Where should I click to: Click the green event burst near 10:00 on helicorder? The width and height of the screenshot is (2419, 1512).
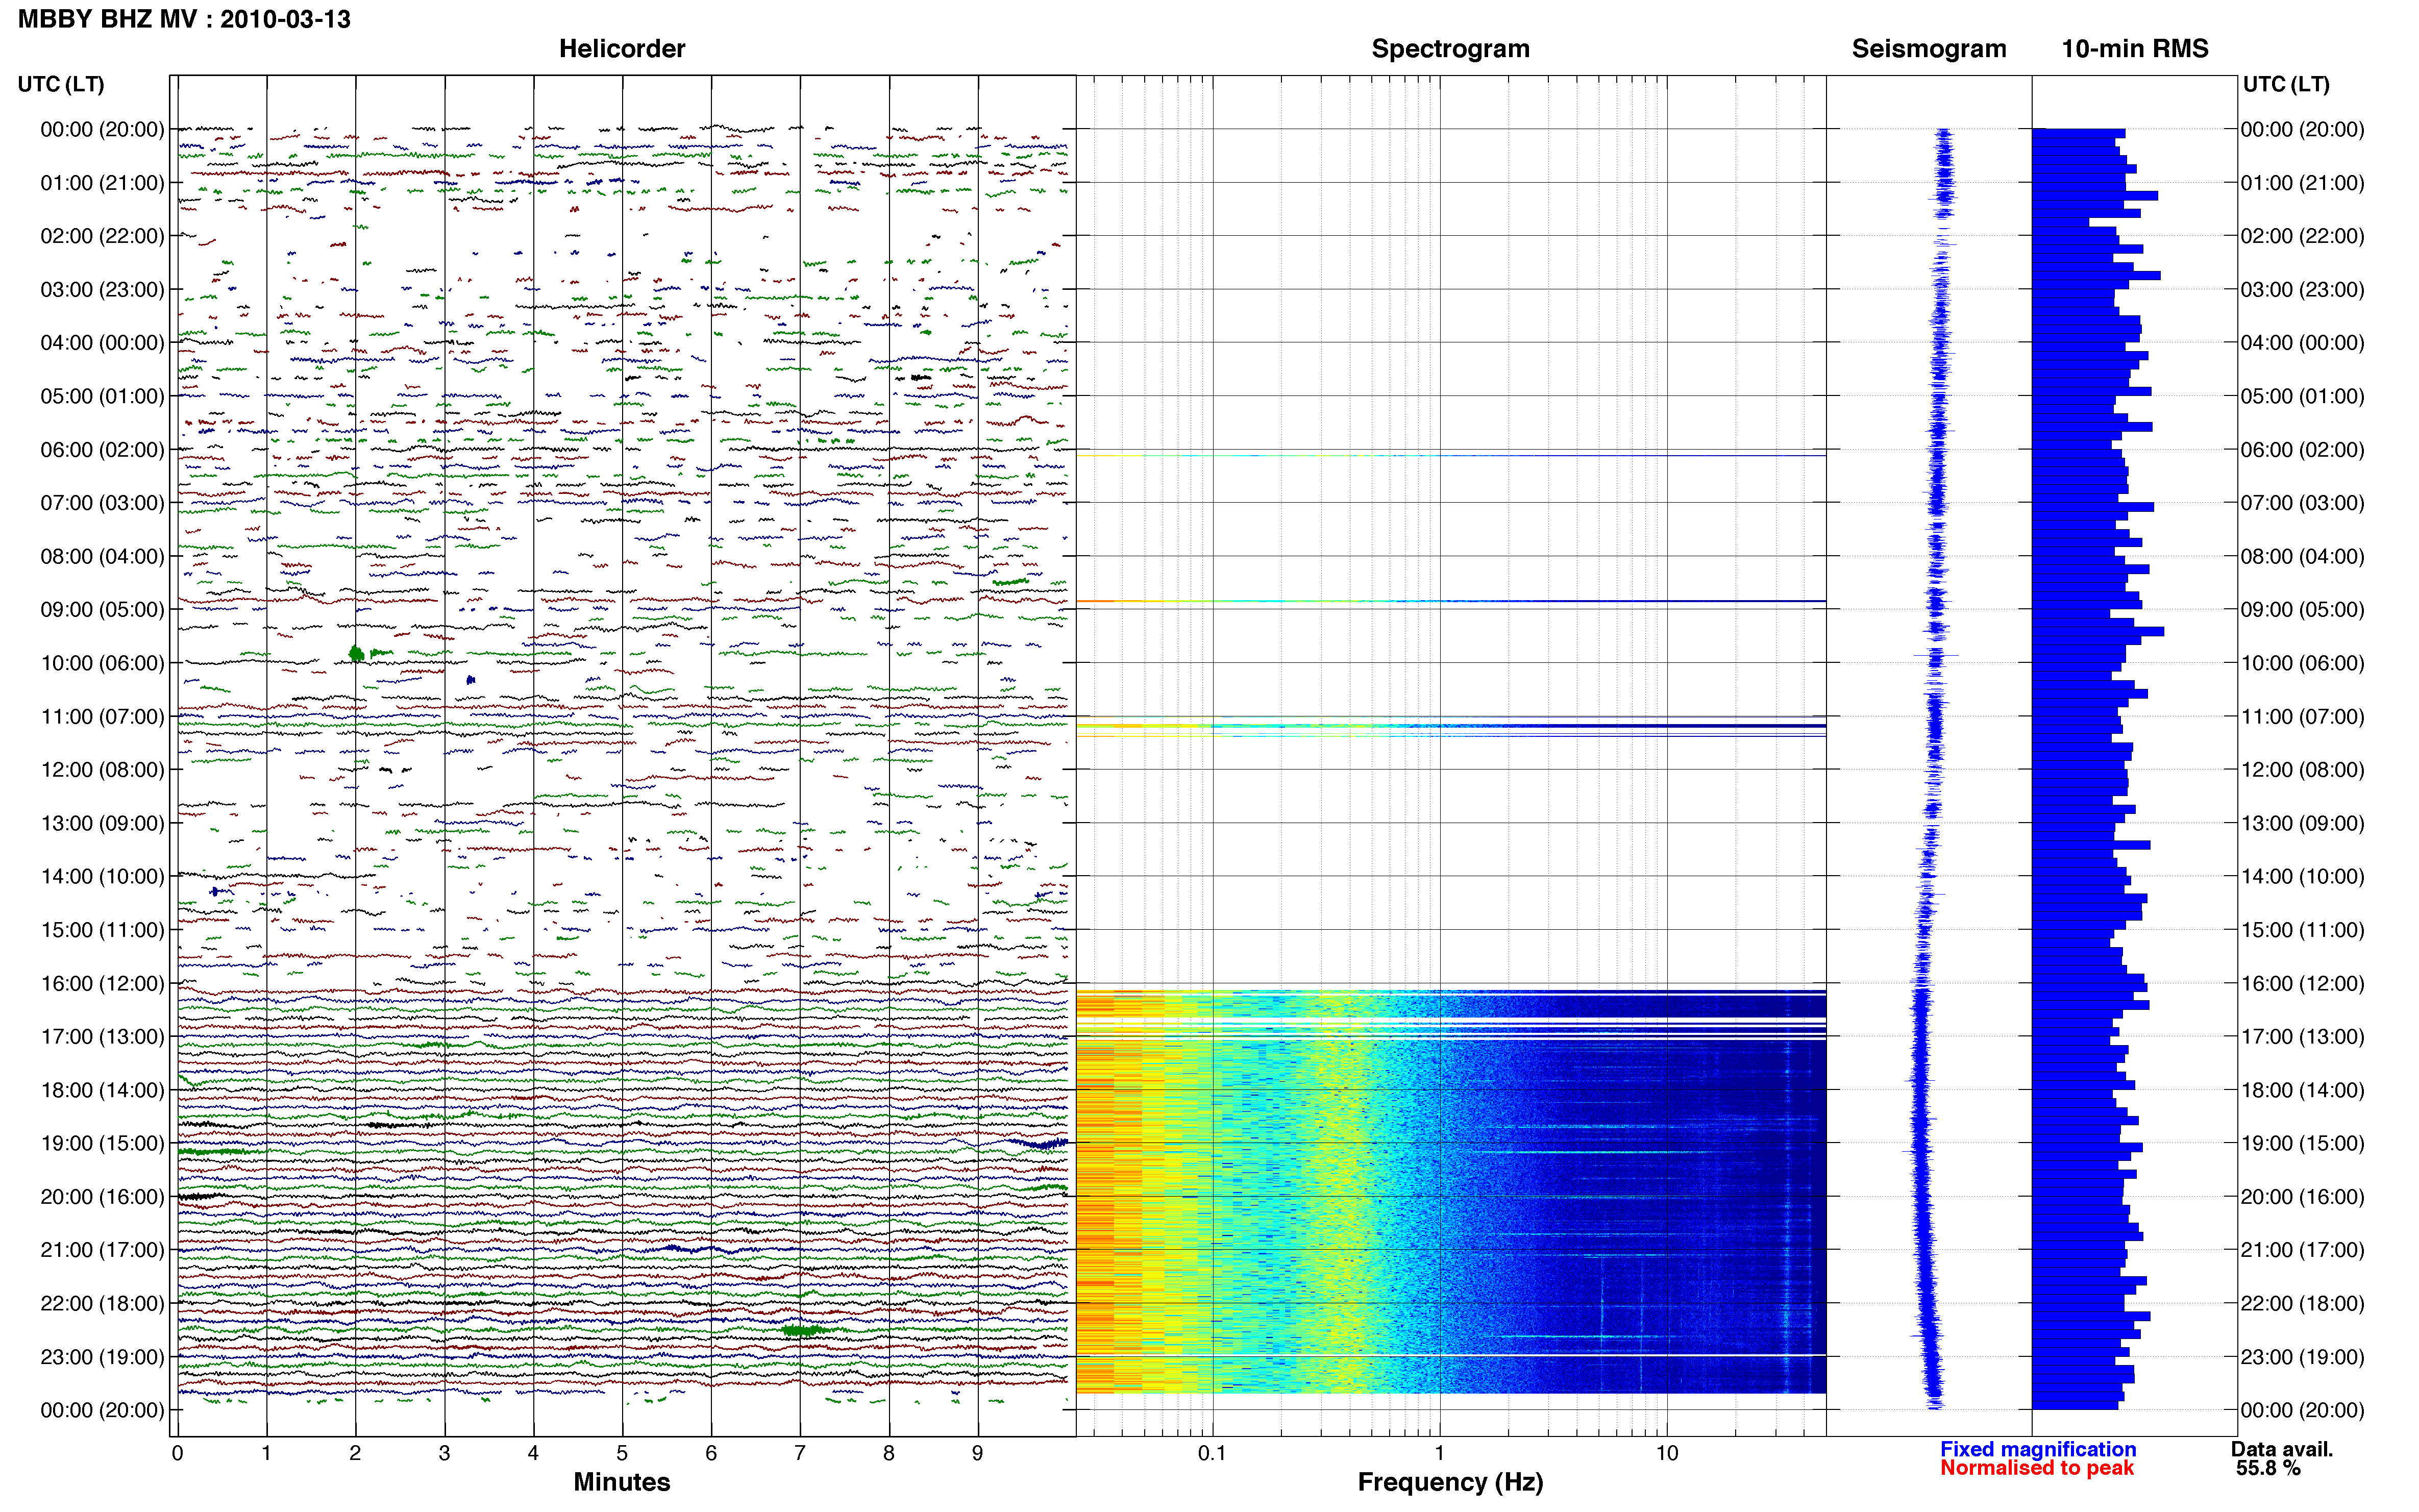click(357, 654)
